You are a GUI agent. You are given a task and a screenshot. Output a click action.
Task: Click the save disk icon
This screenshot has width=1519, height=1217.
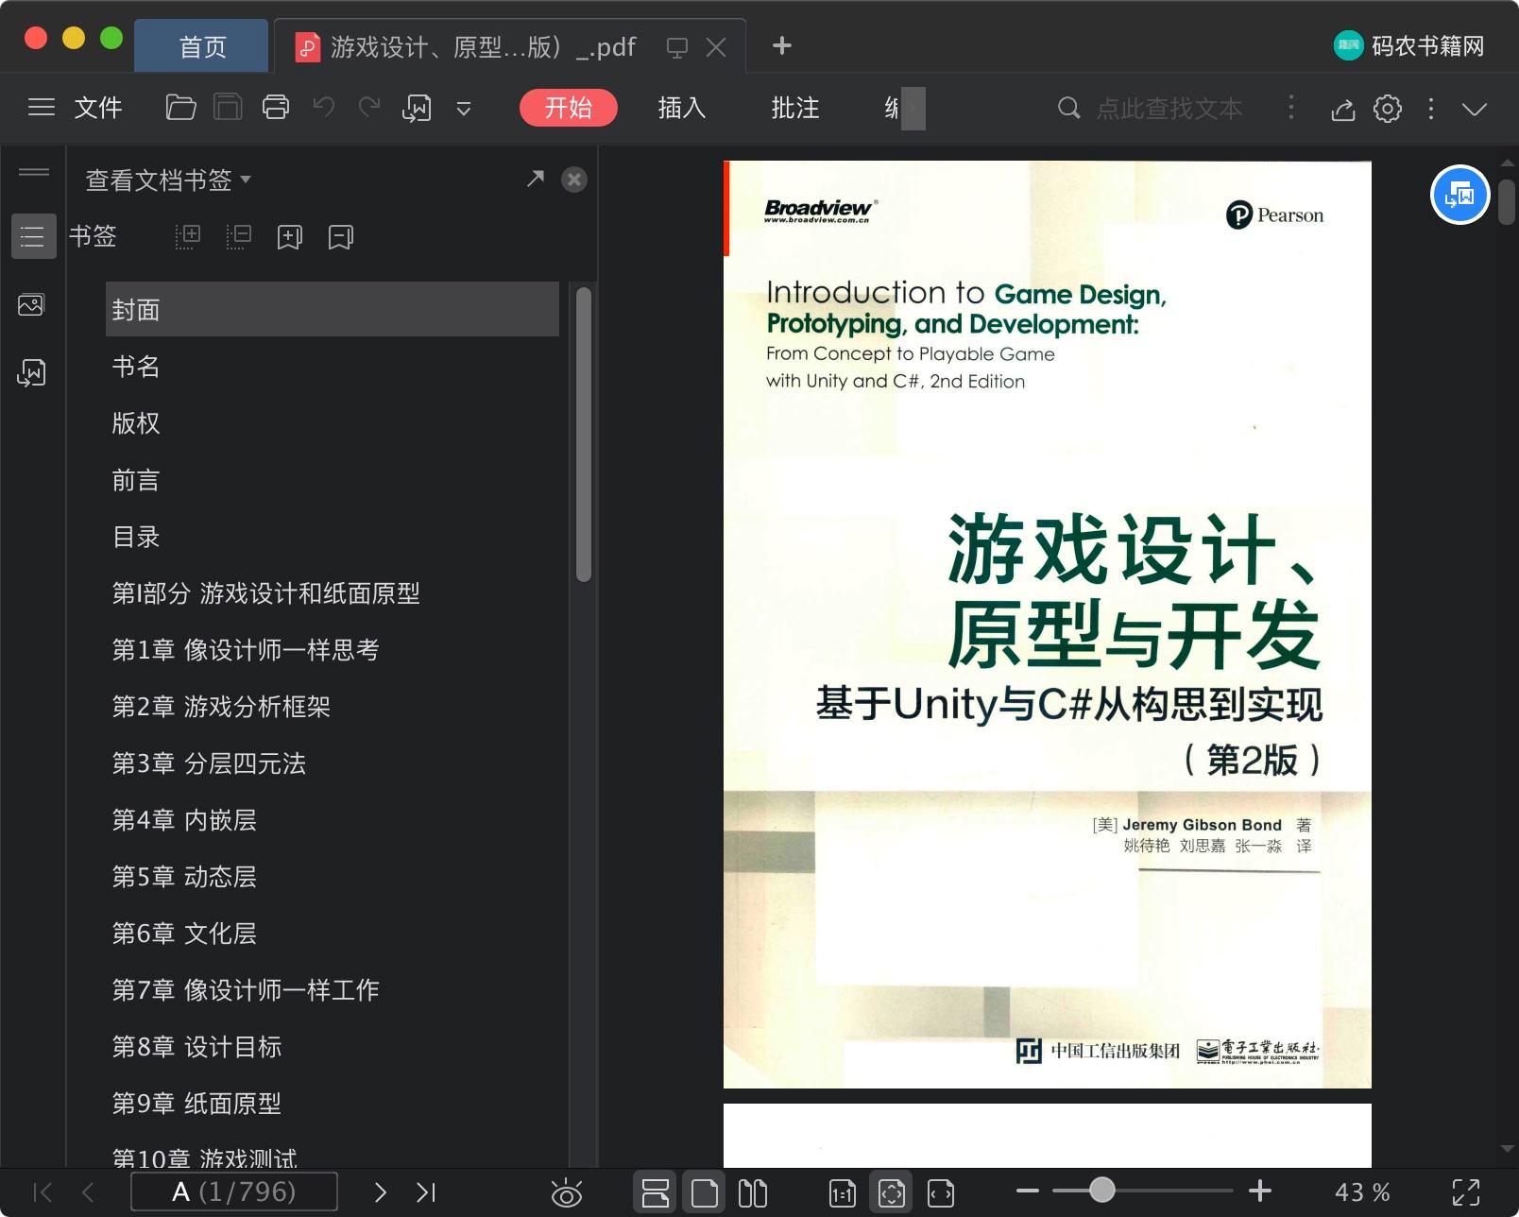point(228,108)
